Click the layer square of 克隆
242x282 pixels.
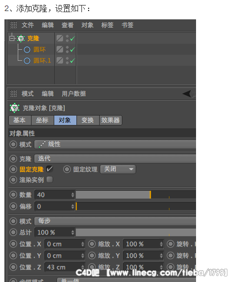60,38
